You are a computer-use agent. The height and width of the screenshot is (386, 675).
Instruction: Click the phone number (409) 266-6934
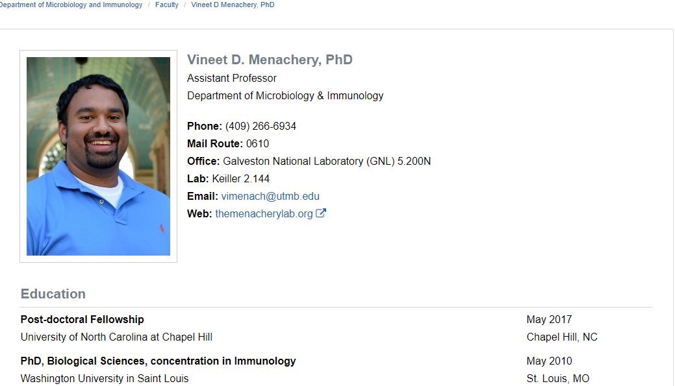click(261, 126)
